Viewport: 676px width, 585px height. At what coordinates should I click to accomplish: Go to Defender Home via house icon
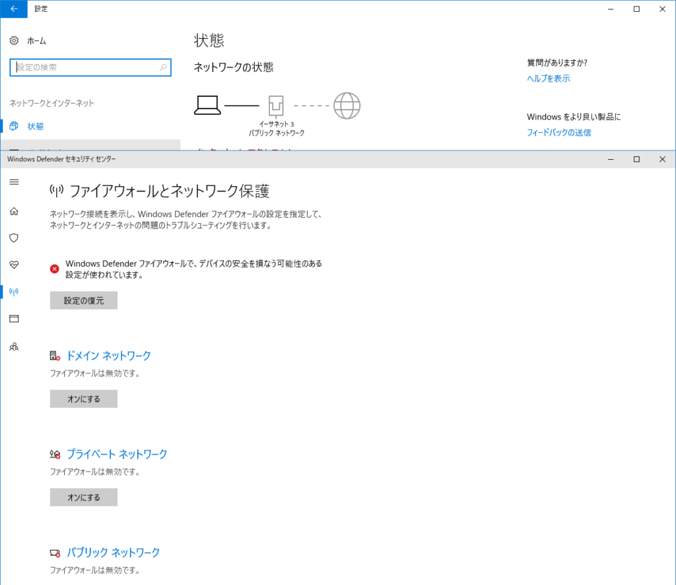point(14,211)
